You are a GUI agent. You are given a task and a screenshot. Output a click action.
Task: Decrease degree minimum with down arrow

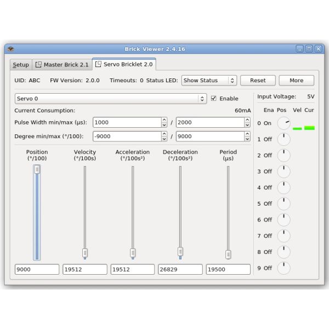pyautogui.click(x=164, y=139)
